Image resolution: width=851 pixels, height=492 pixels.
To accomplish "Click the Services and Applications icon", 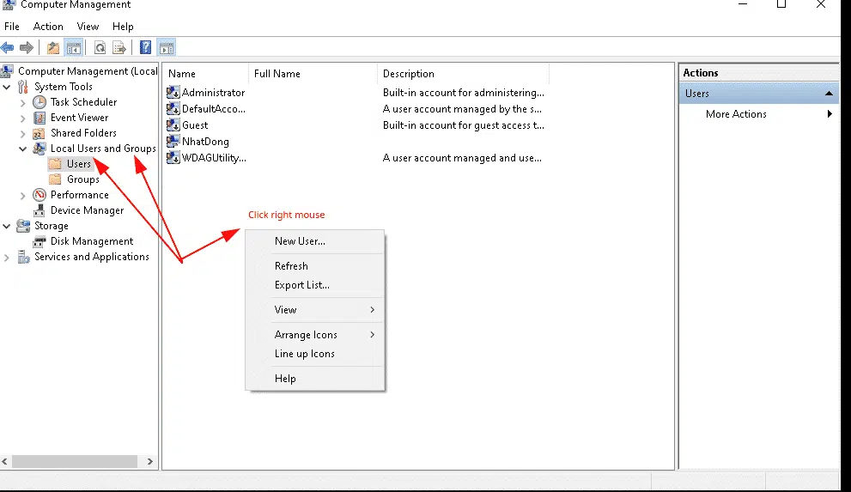I will click(x=23, y=257).
